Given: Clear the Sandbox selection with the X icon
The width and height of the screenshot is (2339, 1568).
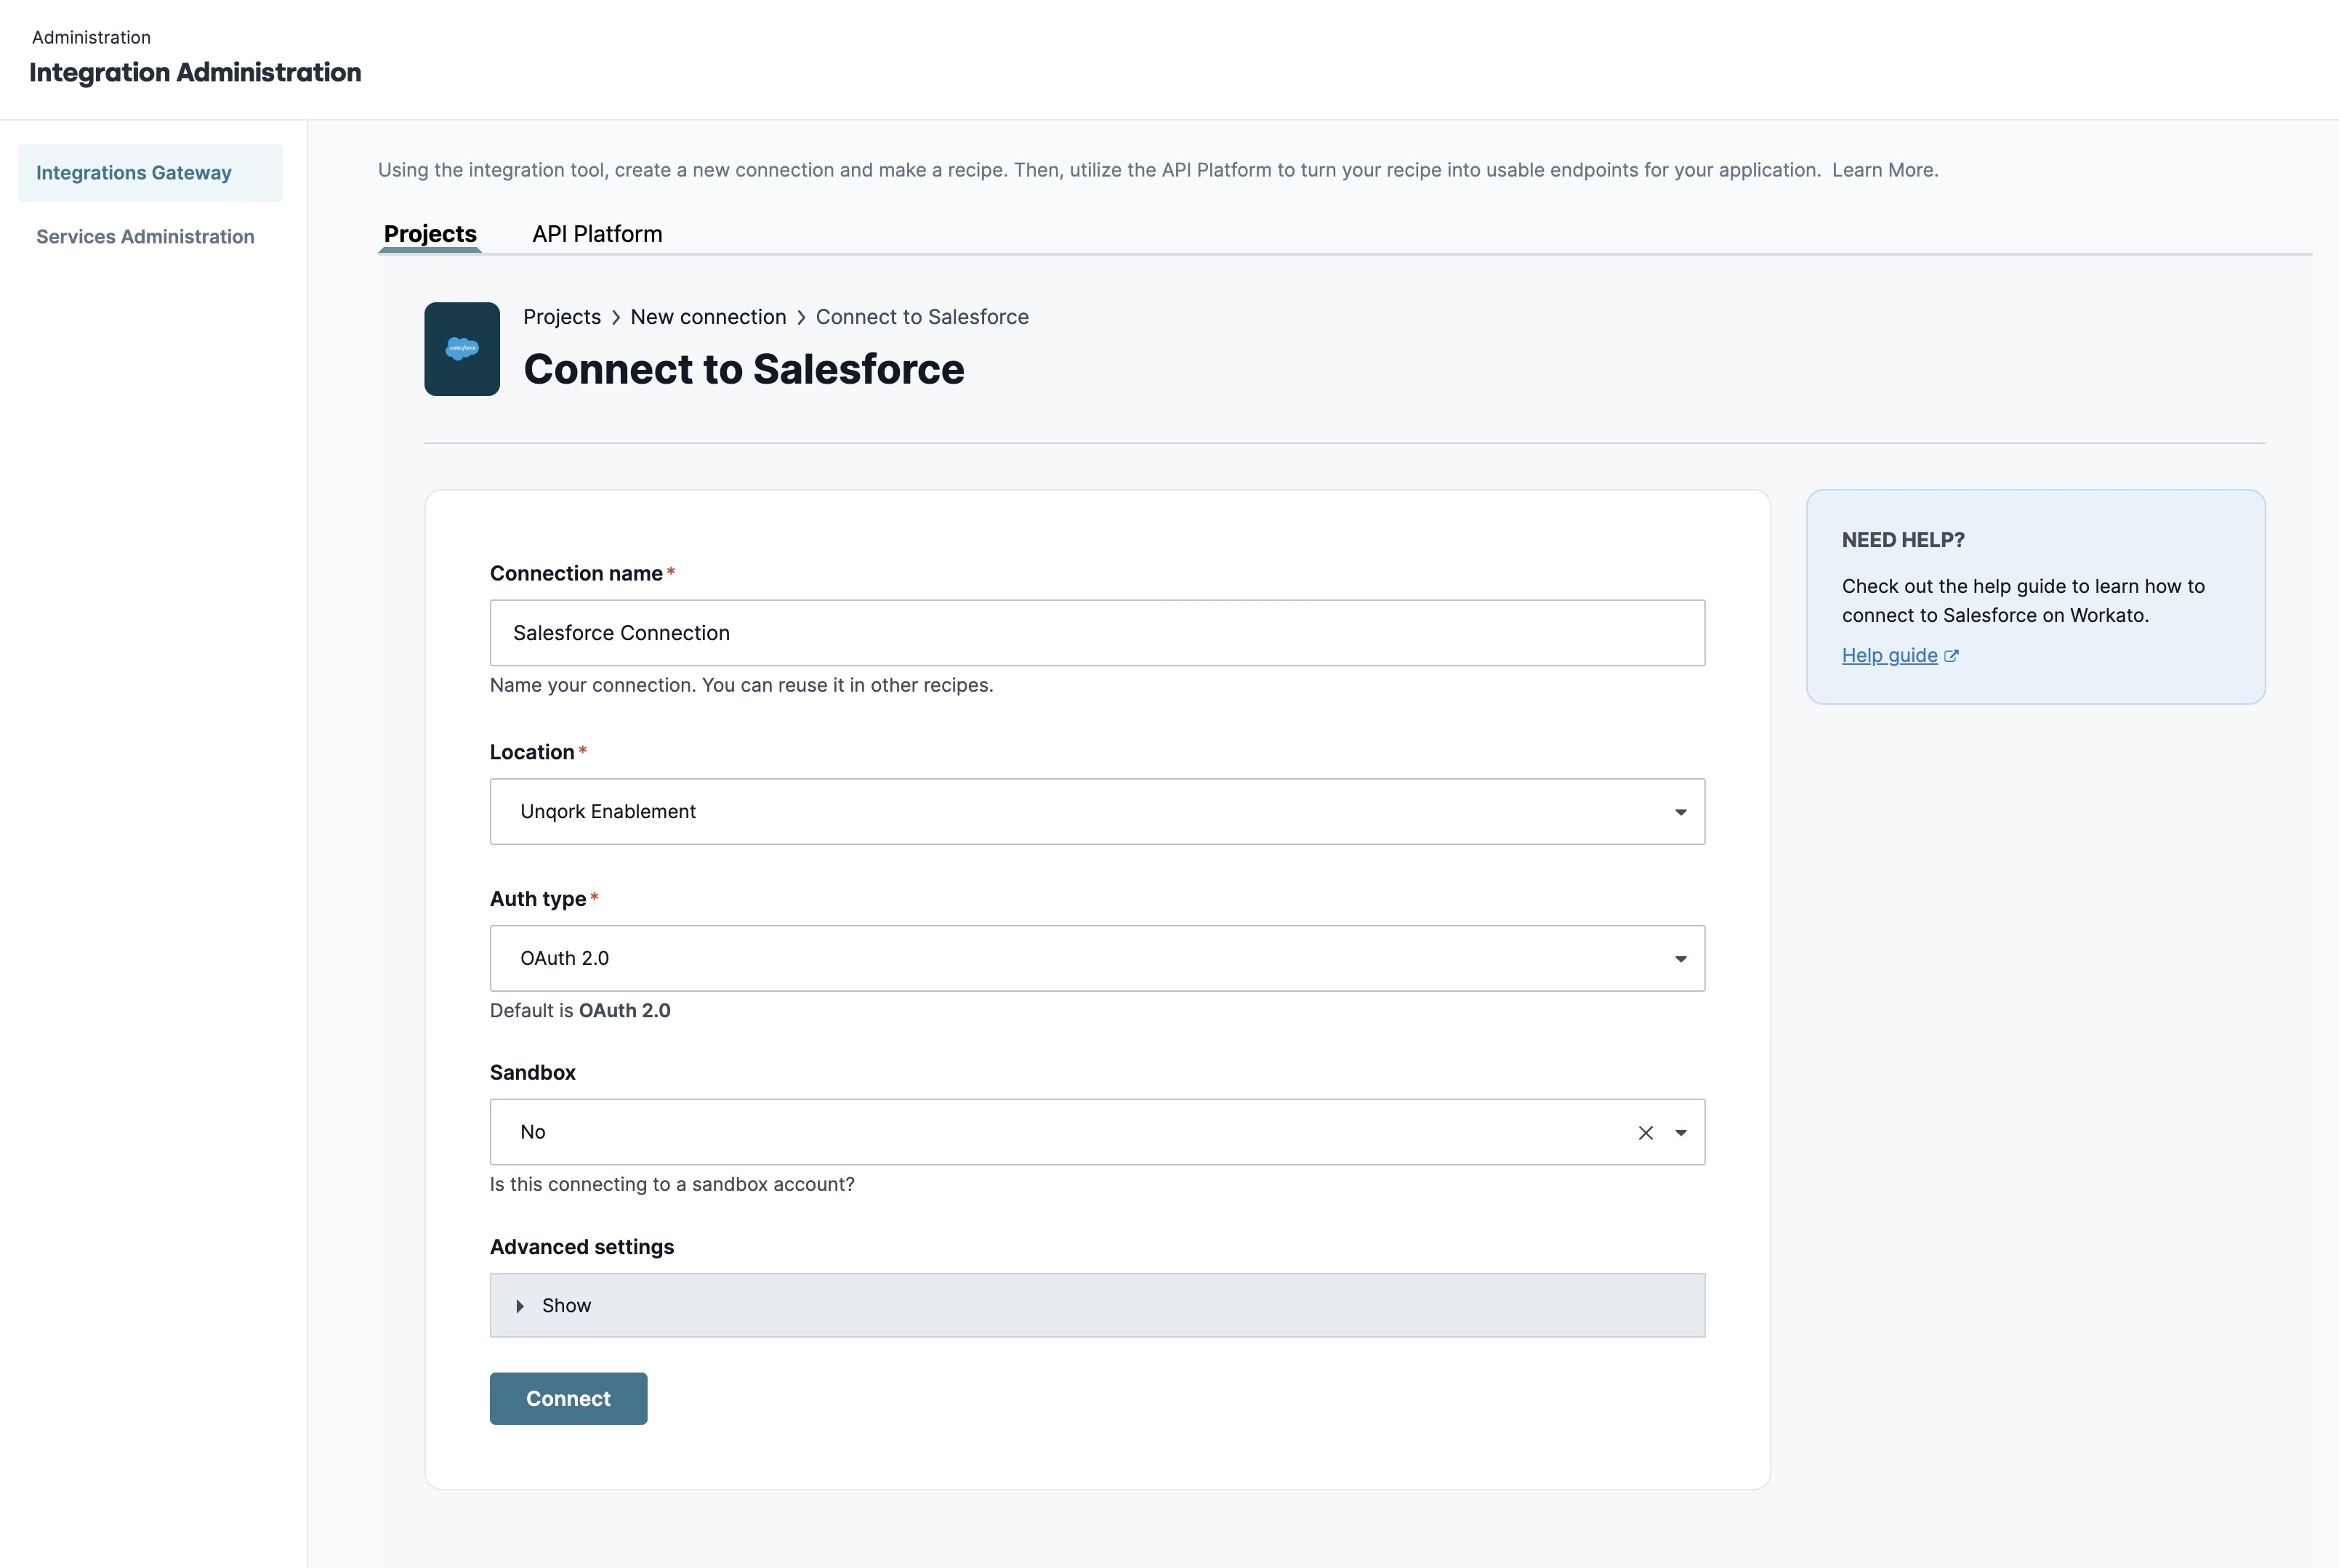Looking at the screenshot, I should pos(1646,1133).
